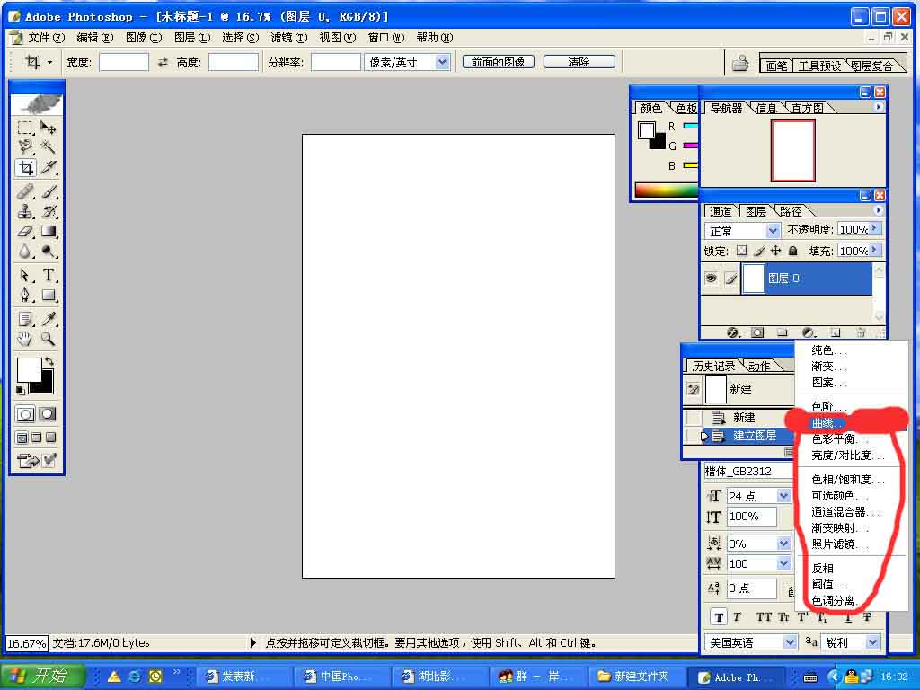Hide layer 图层 0 with eye icon
The height and width of the screenshot is (690, 920).
(x=712, y=279)
